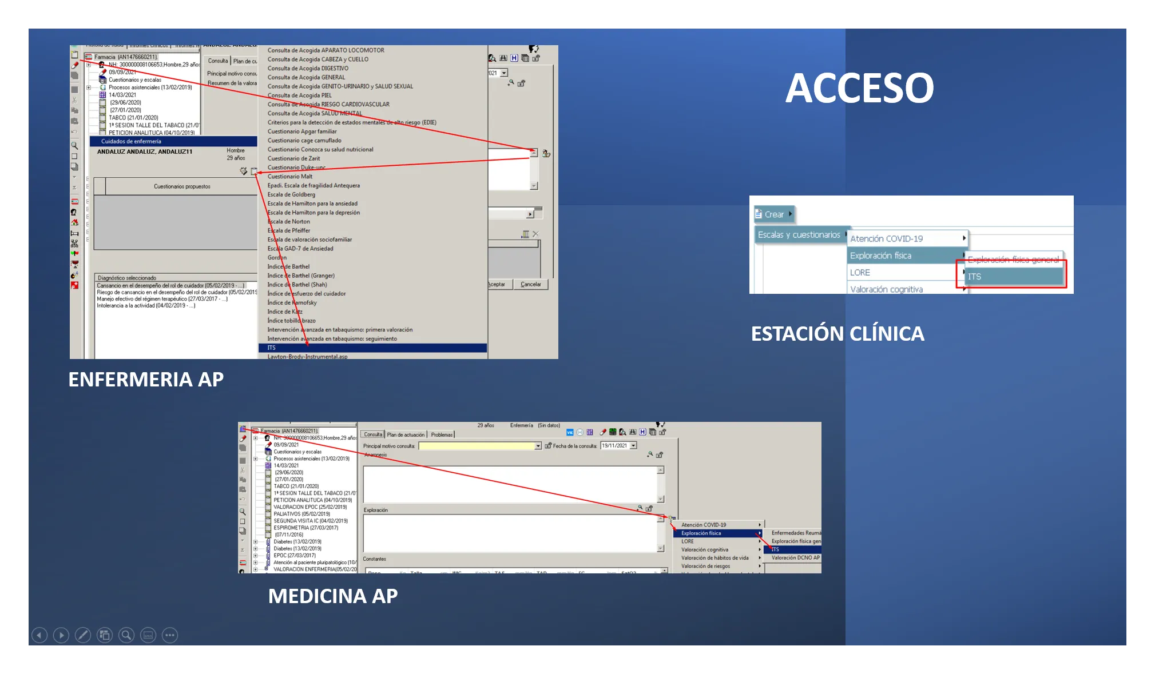Click Cuestionarios propuestos column header

181,186
